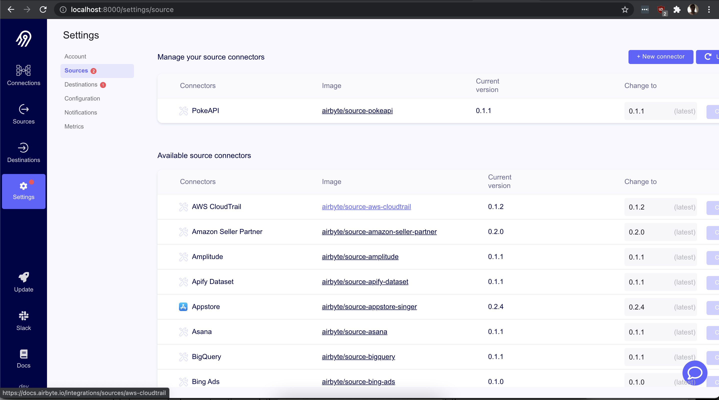The height and width of the screenshot is (400, 719).
Task: Click the Metrics settings entry
Action: (74, 126)
